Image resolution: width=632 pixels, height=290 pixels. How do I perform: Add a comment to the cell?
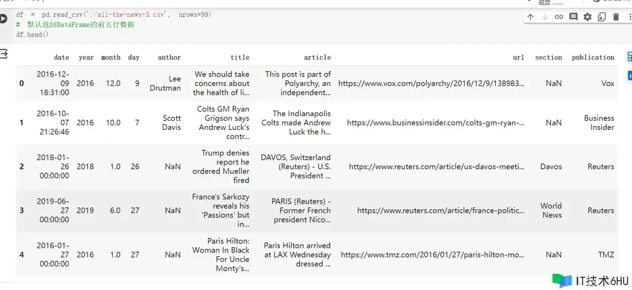(573, 17)
